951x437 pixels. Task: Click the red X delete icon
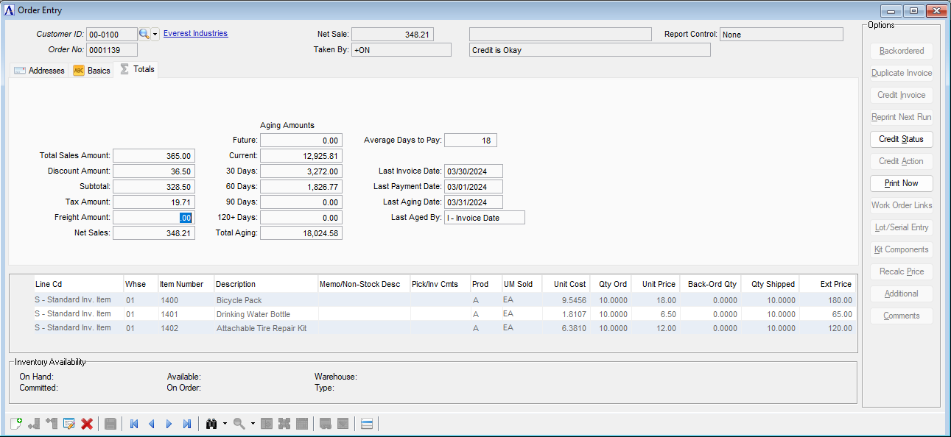tap(87, 424)
